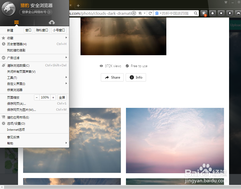Expand the 收藏 favorites submenu

pos(35,38)
